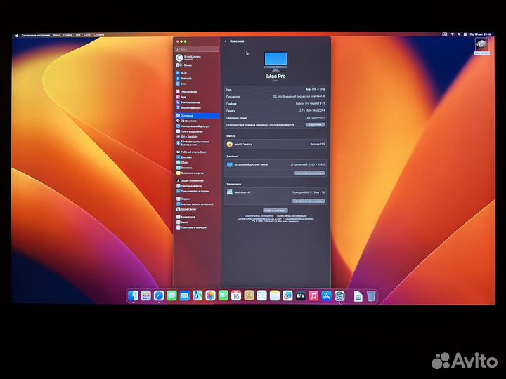
Task: Select Экономия энергии in the sidebar
Action: pos(190,173)
